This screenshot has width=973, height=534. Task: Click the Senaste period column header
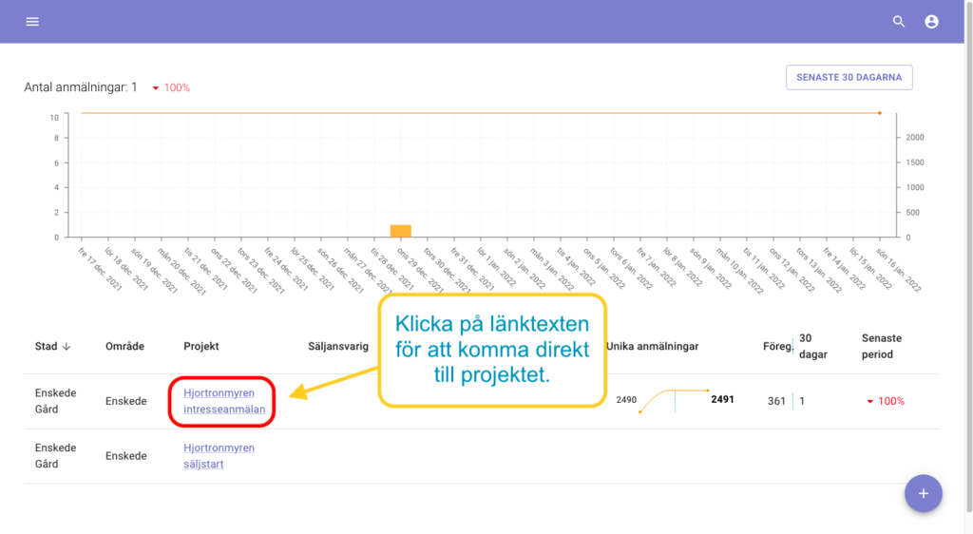click(882, 346)
